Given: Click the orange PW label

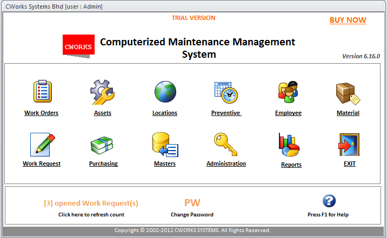Looking at the screenshot, I should (x=192, y=203).
